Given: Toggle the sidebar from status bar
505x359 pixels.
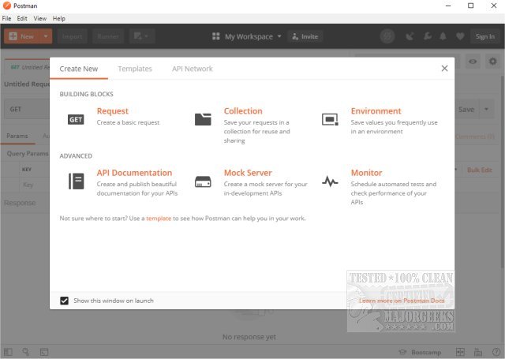Looking at the screenshot, I should click(x=9, y=351).
